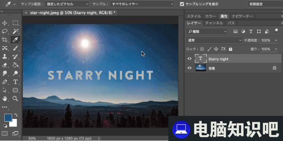Hide the 背景 layer
The width and height of the screenshot is (283, 141).
point(189,68)
